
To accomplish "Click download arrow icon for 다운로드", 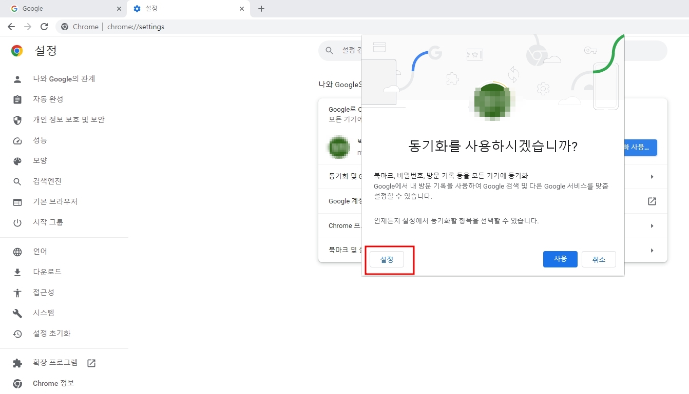I will [17, 272].
